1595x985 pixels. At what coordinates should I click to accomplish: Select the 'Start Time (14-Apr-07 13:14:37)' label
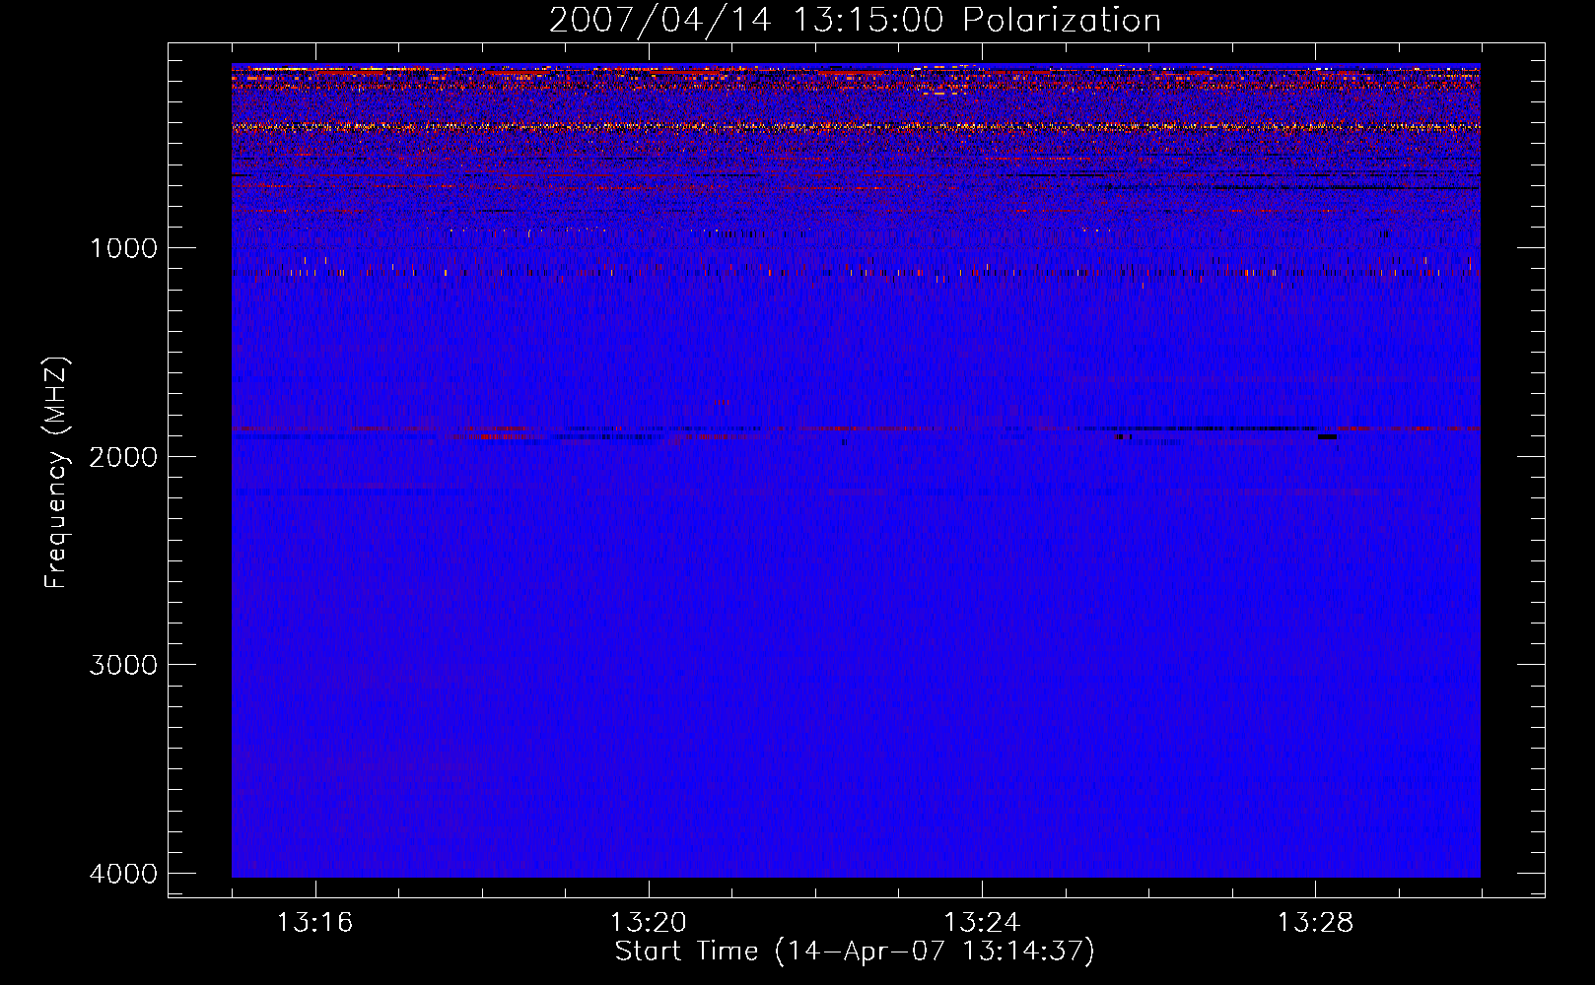[x=855, y=952]
